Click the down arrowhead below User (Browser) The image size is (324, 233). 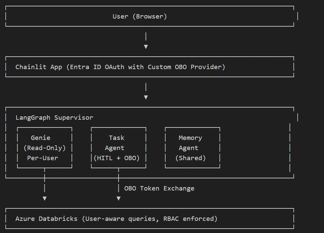146,47
